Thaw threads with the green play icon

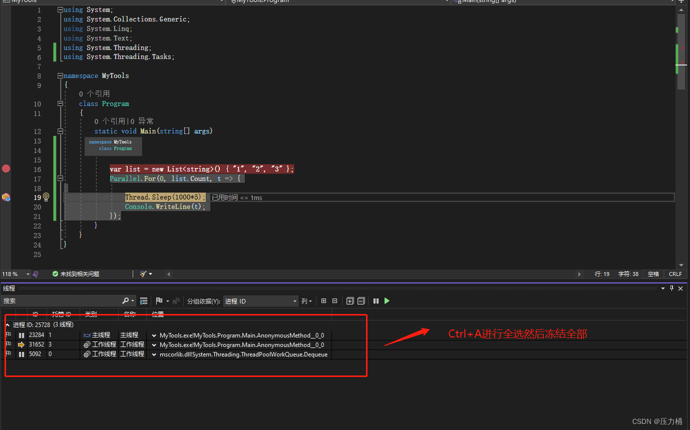pos(387,301)
